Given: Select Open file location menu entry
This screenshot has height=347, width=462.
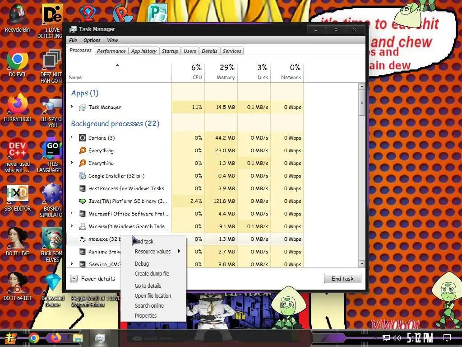Looking at the screenshot, I should click(153, 295).
